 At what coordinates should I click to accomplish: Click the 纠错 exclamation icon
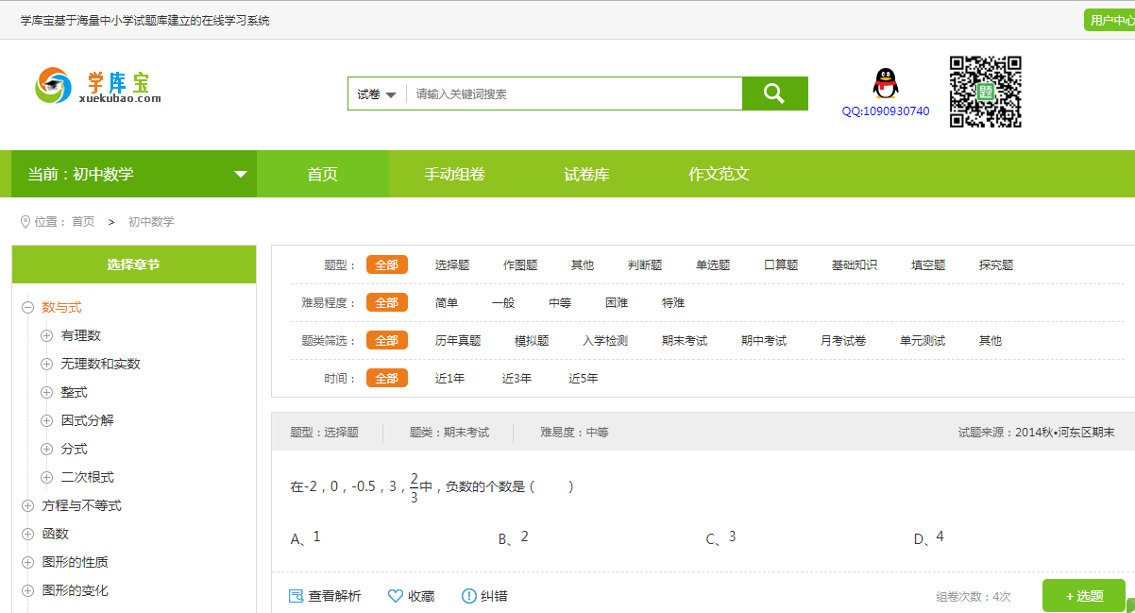[x=469, y=596]
